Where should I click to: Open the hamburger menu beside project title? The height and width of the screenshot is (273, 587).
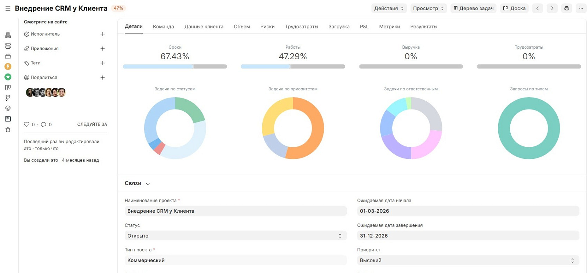pyautogui.click(x=8, y=8)
